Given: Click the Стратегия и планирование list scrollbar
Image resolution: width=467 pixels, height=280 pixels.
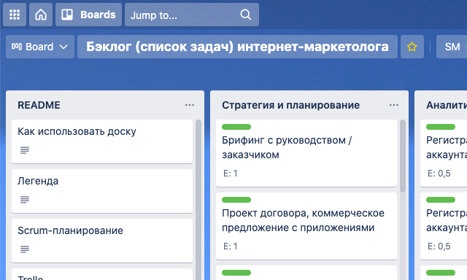Looking at the screenshot, I should [x=402, y=156].
